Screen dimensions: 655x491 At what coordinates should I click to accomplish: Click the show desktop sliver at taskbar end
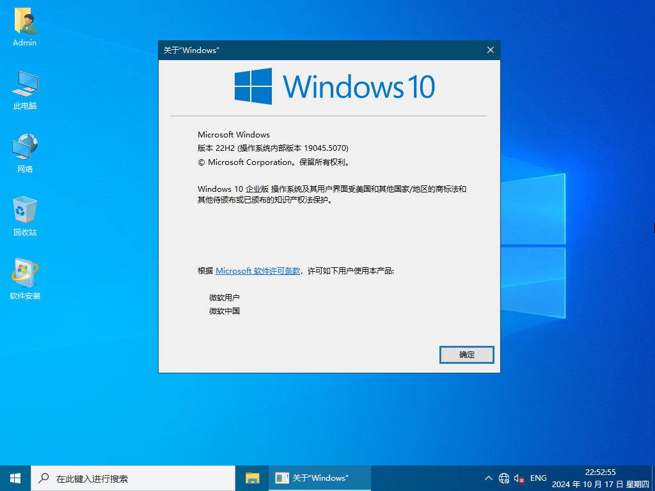(x=653, y=478)
